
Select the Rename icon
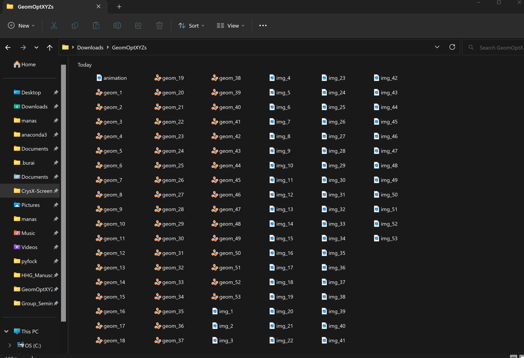(117, 25)
